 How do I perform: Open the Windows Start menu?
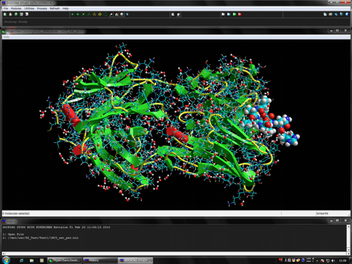[x=6, y=260]
